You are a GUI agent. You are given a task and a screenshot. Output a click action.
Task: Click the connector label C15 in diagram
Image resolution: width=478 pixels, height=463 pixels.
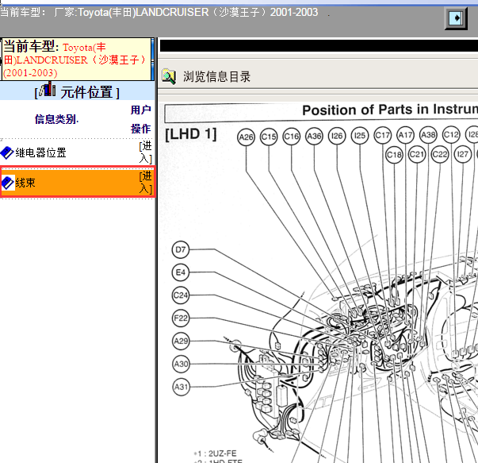[269, 137]
